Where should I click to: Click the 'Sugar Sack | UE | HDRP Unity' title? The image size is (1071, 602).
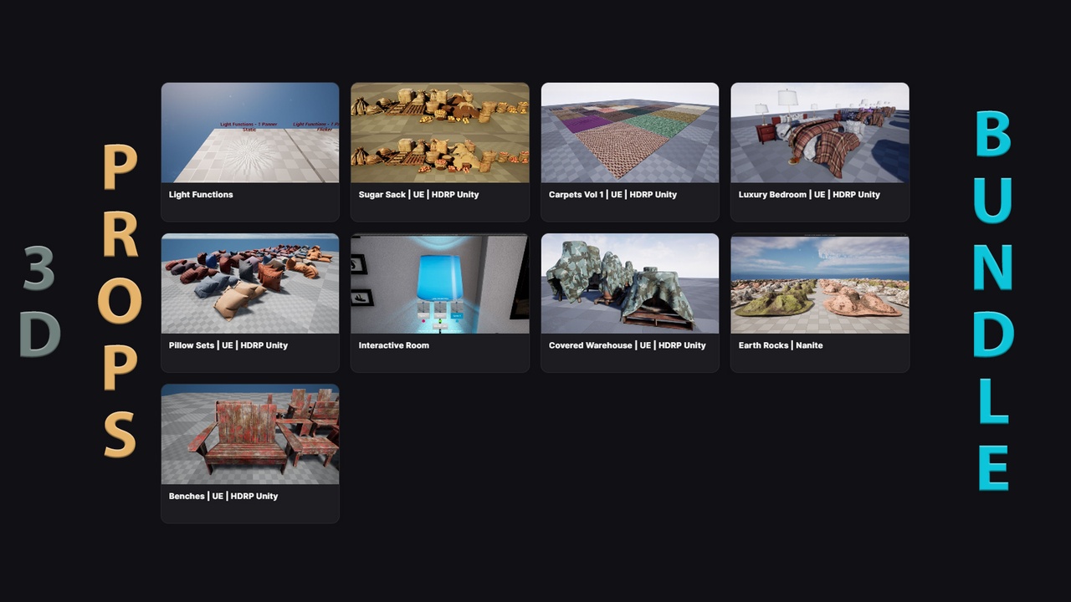click(x=418, y=195)
